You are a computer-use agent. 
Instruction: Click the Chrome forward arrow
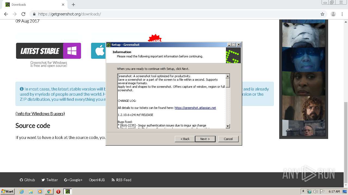15,14
